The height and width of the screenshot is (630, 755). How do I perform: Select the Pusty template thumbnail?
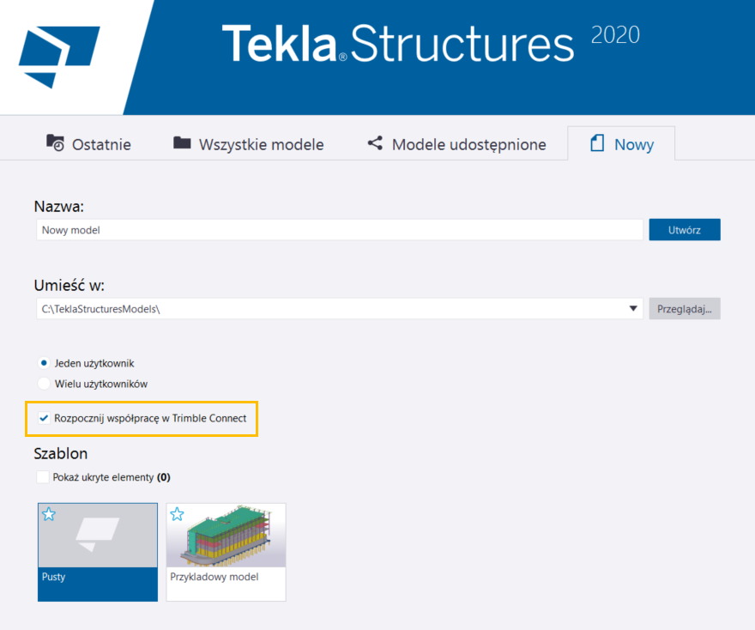[98, 551]
